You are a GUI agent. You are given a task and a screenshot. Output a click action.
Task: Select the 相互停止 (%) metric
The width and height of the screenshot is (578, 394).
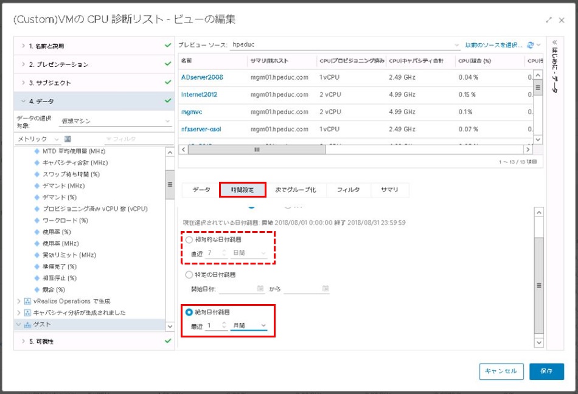60,278
